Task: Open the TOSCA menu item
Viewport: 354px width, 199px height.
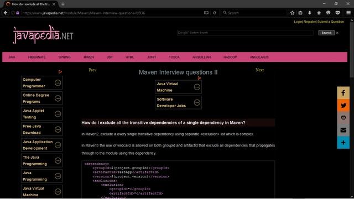Action: [174, 57]
